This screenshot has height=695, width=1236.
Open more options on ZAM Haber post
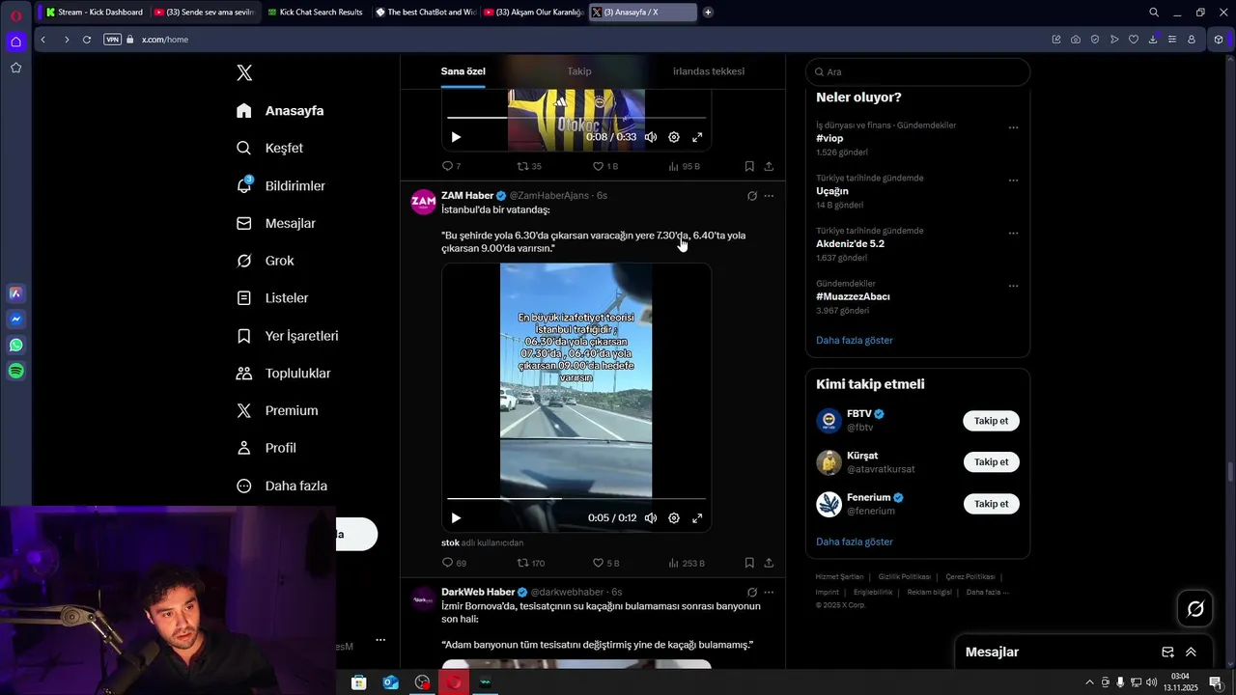pyautogui.click(x=769, y=196)
